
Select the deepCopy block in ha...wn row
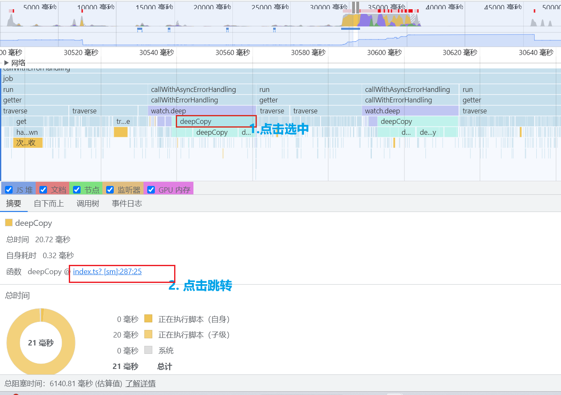(x=215, y=132)
